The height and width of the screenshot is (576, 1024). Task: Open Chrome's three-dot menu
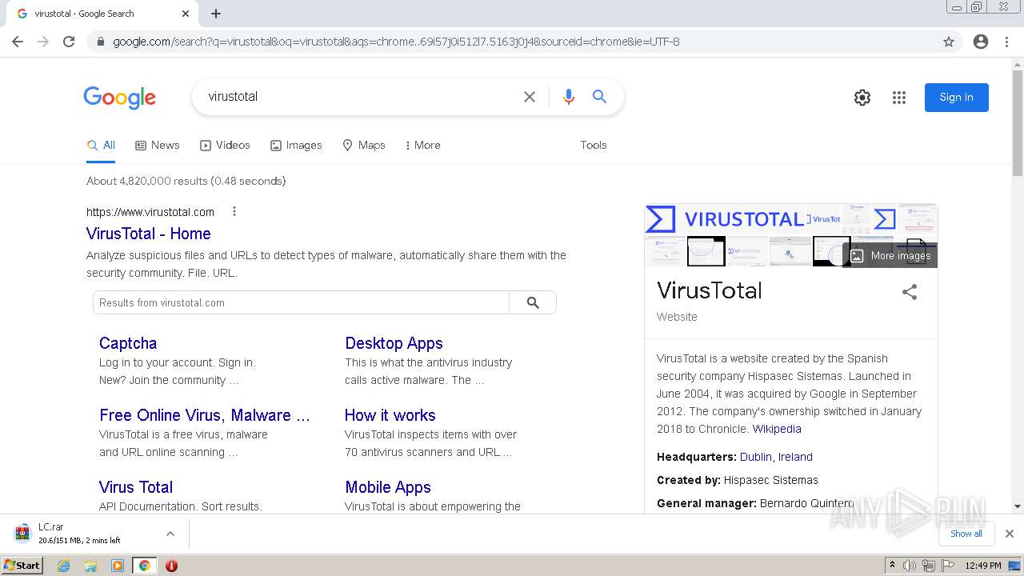(x=1006, y=42)
